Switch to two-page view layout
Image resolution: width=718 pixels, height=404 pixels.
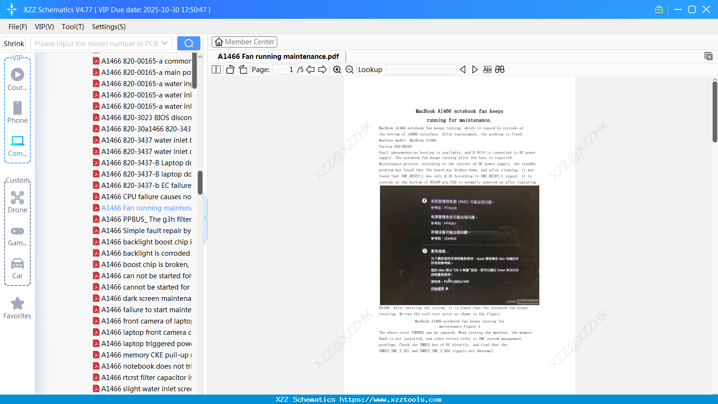[x=216, y=70]
